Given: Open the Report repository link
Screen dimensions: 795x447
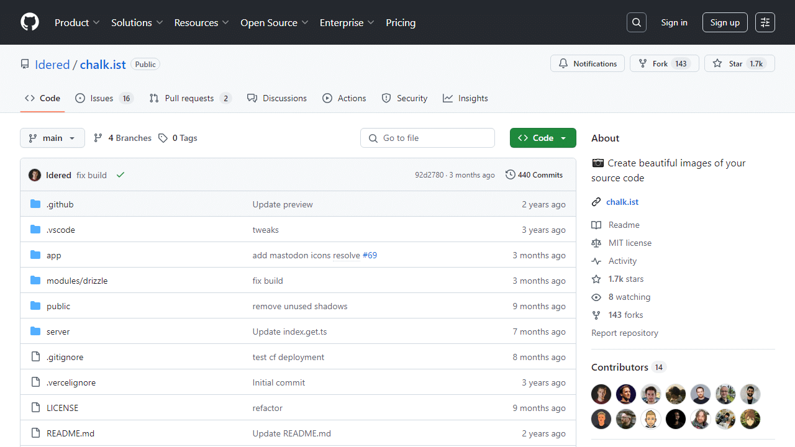Looking at the screenshot, I should pos(625,333).
